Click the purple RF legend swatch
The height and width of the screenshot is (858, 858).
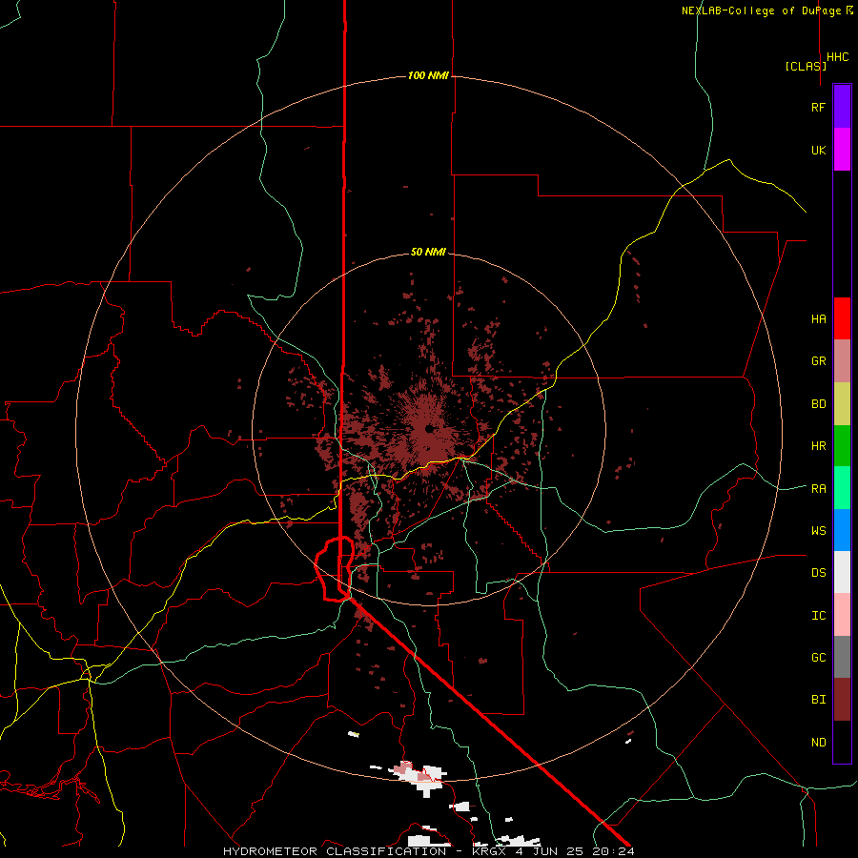click(842, 107)
